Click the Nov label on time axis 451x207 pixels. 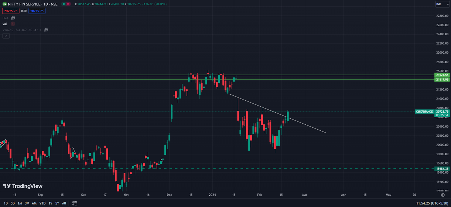click(126, 195)
